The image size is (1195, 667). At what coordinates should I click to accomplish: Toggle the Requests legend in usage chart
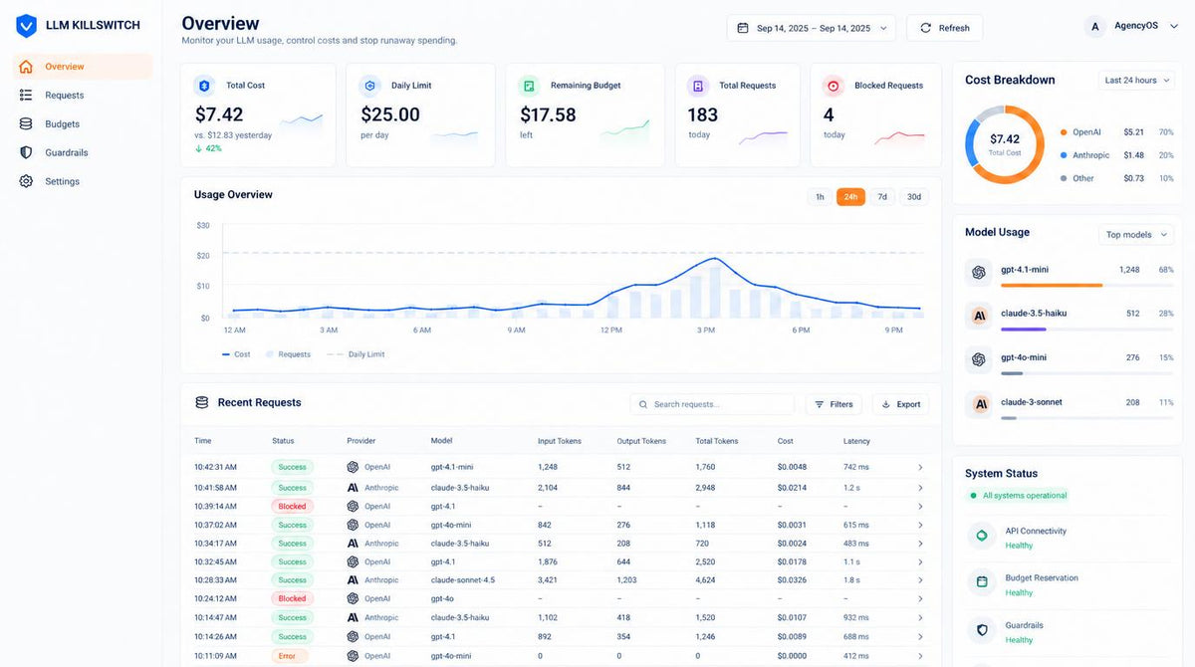(x=288, y=354)
